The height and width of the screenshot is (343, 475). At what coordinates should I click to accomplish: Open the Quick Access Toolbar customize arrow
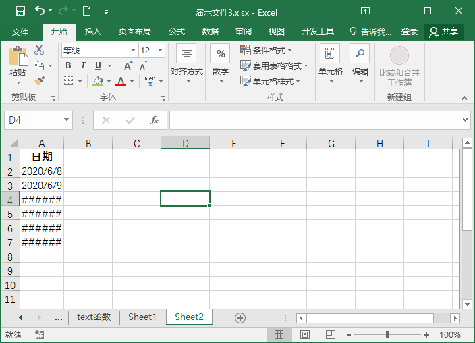coord(106,12)
